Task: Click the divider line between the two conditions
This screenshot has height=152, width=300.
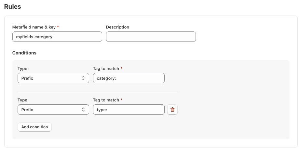Action: [98, 91]
